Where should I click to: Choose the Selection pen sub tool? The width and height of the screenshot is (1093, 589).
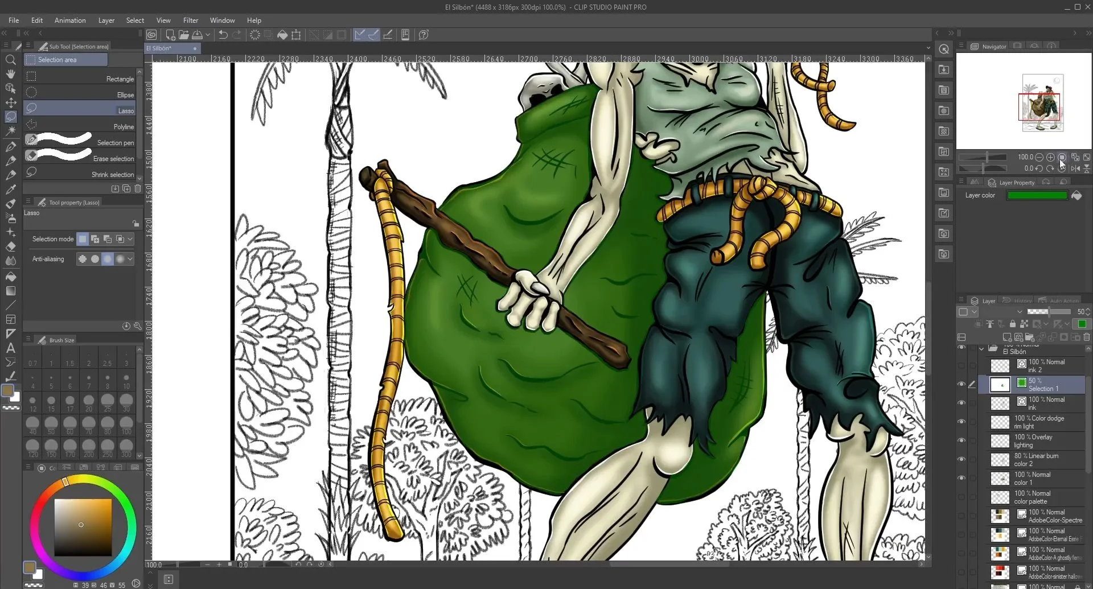[x=80, y=141]
